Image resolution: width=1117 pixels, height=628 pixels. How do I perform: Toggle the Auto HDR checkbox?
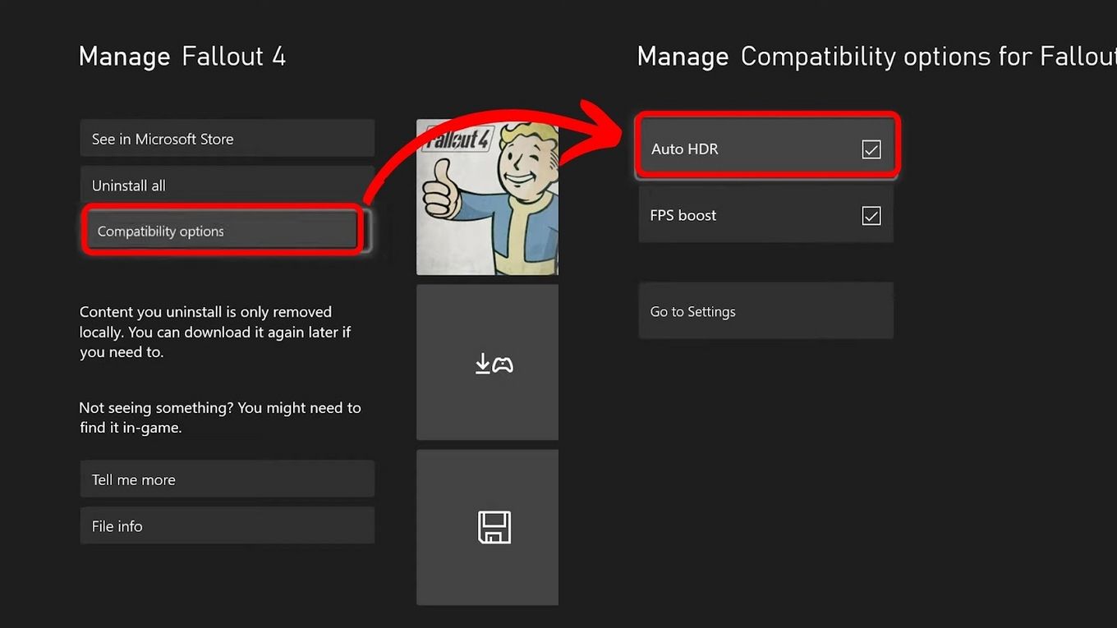pos(871,149)
